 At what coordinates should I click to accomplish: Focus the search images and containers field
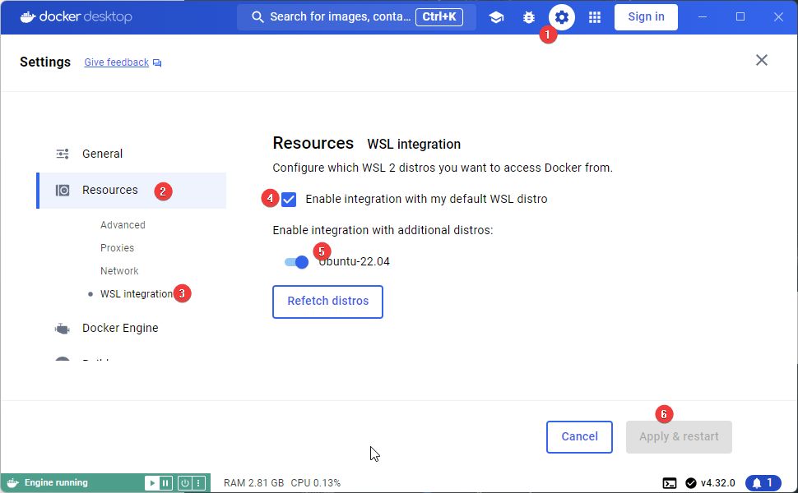pos(356,16)
